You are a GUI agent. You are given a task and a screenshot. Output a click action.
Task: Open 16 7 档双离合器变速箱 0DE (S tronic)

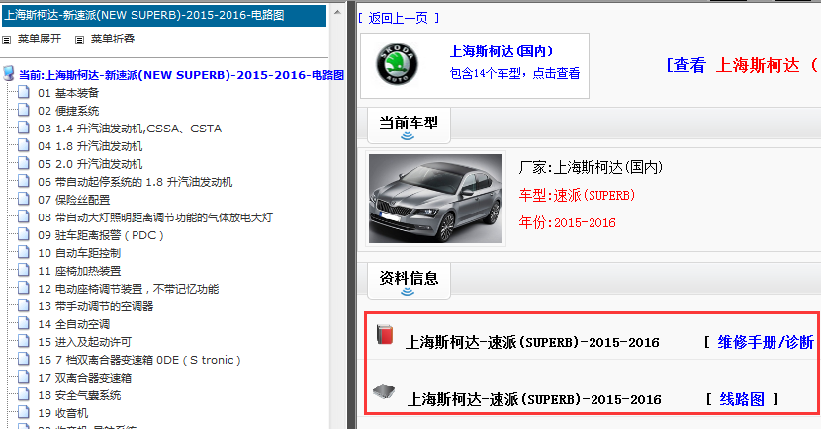click(x=139, y=360)
